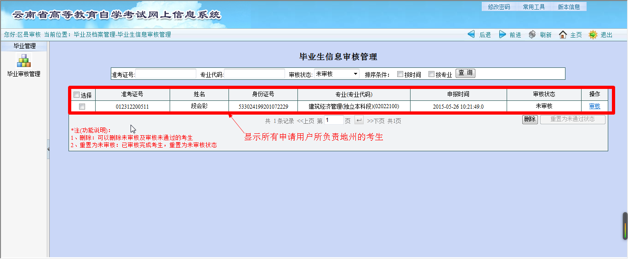
Task: Open the 审核状态 dropdown
Action: [337, 74]
